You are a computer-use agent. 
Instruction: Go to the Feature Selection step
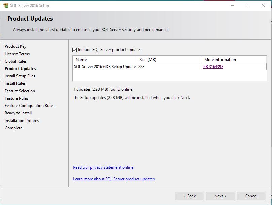point(20,91)
